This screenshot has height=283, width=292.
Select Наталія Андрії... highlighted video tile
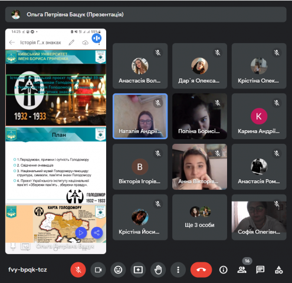[x=140, y=116]
